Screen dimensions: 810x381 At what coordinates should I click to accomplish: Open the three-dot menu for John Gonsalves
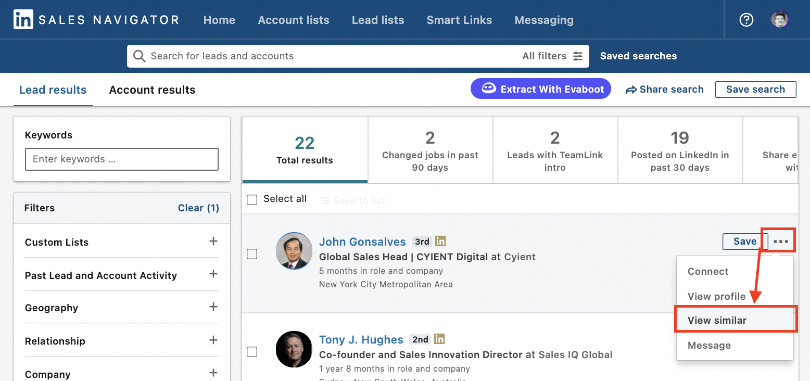[780, 242]
